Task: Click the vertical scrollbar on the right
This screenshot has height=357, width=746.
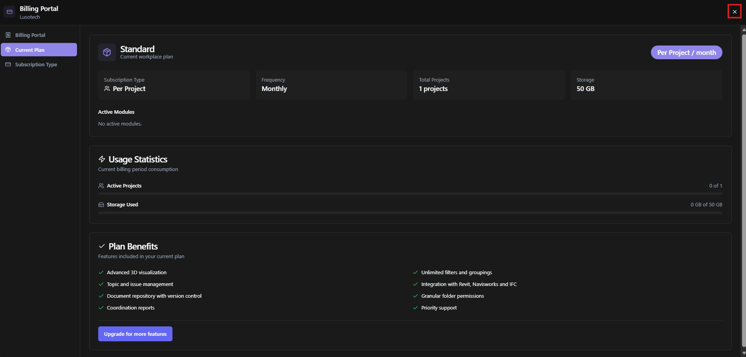Action: pyautogui.click(x=744, y=191)
